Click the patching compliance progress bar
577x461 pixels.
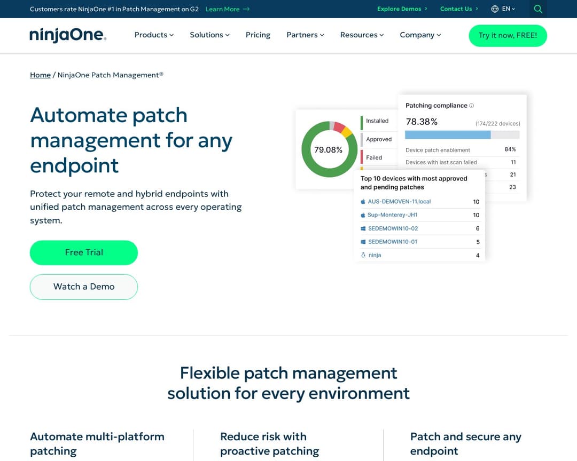point(462,134)
